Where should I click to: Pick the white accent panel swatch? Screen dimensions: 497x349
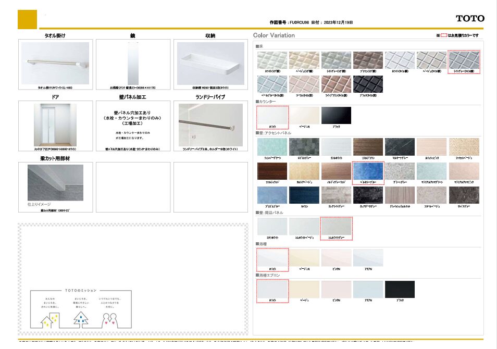tap(337, 146)
